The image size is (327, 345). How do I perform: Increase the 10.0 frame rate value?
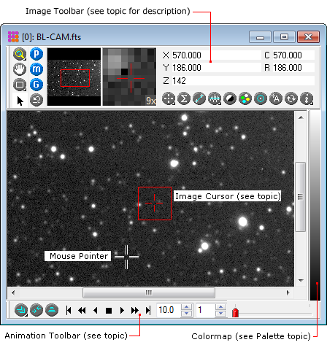[187, 307]
